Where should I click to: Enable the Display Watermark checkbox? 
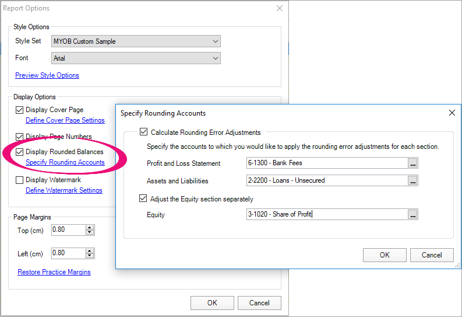[20, 180]
